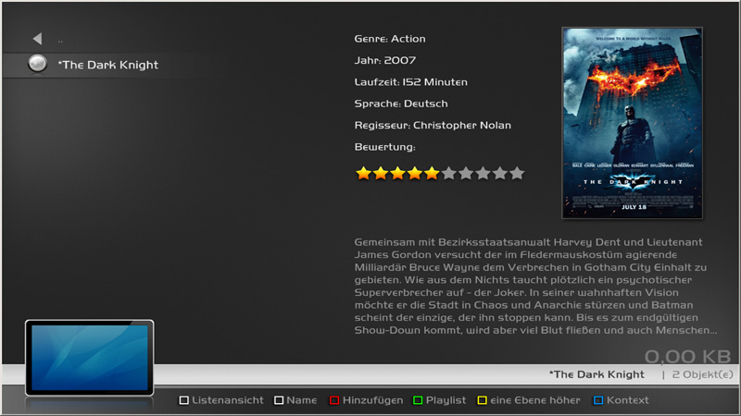Click the yellow eine Ebene höher icon
Screen dimensions: 741x416
pos(482,400)
